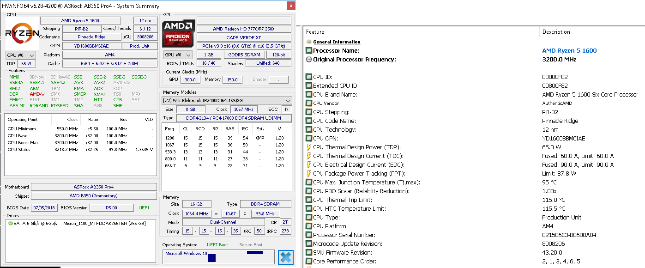
Task: Click the lightning icon for Package Power Tracking (PPT)
Action: click(309, 173)
